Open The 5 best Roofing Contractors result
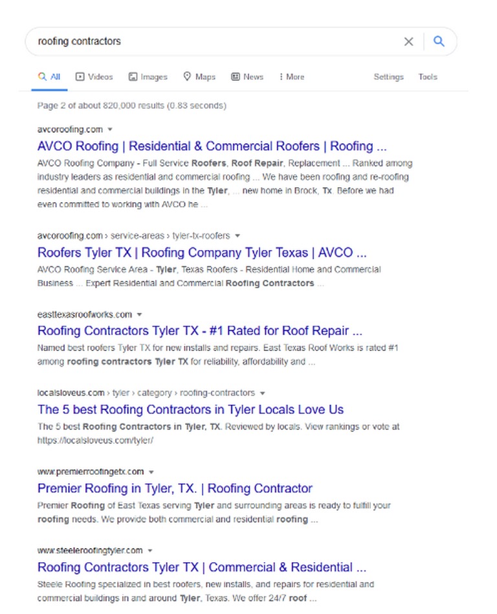Image resolution: width=497 pixels, height=614 pixels. click(191, 409)
